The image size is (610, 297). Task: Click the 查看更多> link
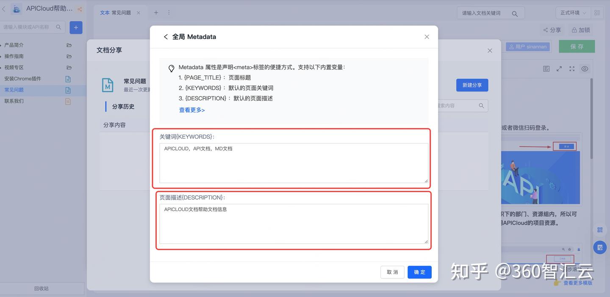click(x=192, y=110)
